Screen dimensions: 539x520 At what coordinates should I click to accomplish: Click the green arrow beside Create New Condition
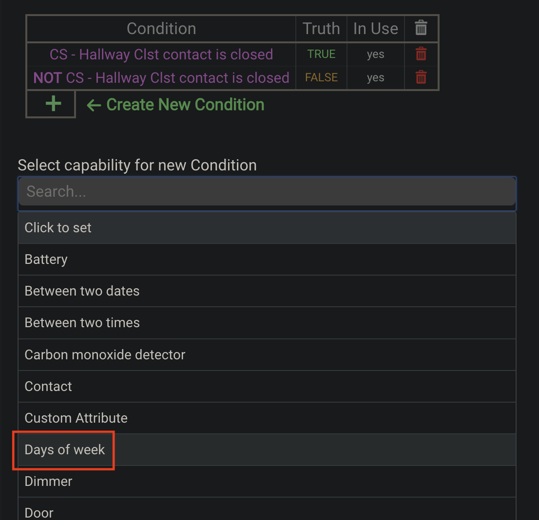tap(94, 105)
